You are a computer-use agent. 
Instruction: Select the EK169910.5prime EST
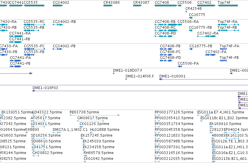pyautogui.click(x=211, y=127)
